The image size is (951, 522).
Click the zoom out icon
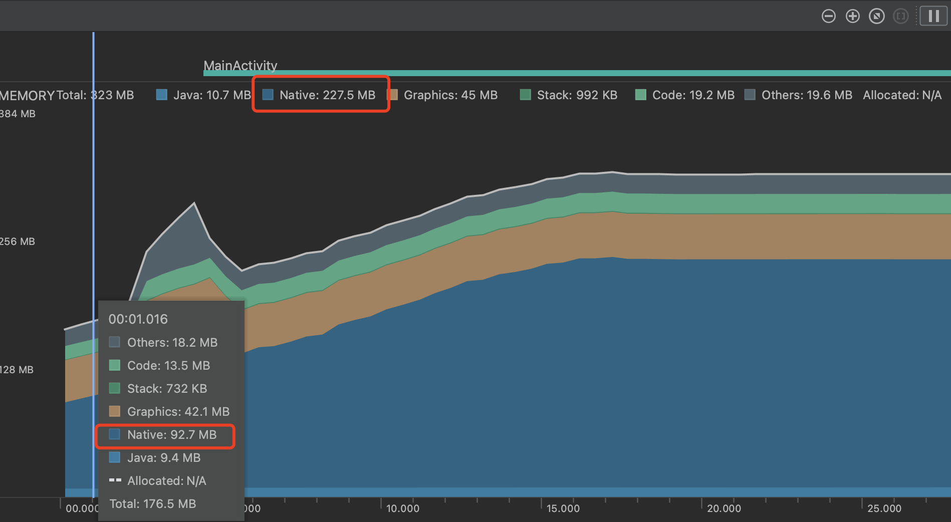[829, 16]
